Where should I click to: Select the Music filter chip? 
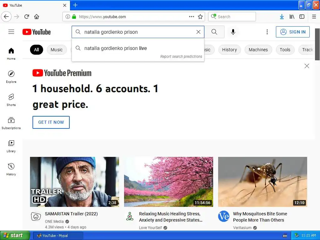pos(57,50)
